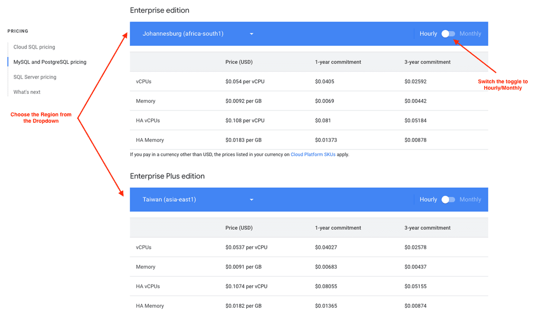
Task: Open the Cloud Platform SKUs link
Action: point(313,154)
